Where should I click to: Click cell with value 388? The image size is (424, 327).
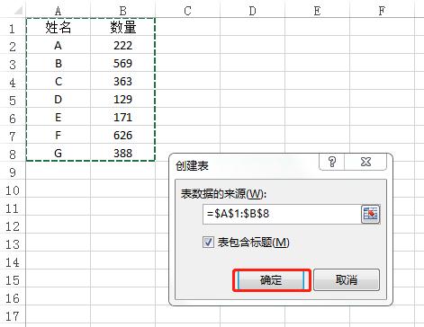[x=122, y=153]
